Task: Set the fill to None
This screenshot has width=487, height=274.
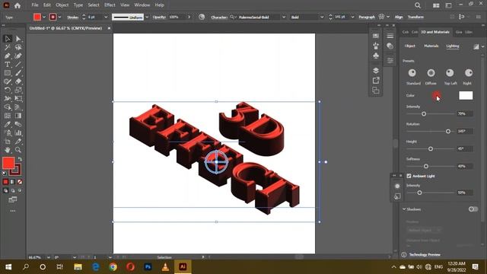Action: tap(20, 182)
